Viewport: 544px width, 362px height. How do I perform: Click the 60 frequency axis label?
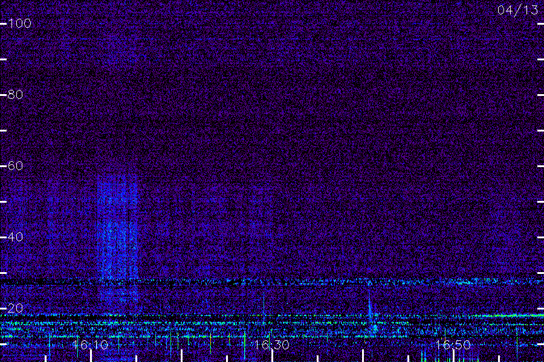15,166
